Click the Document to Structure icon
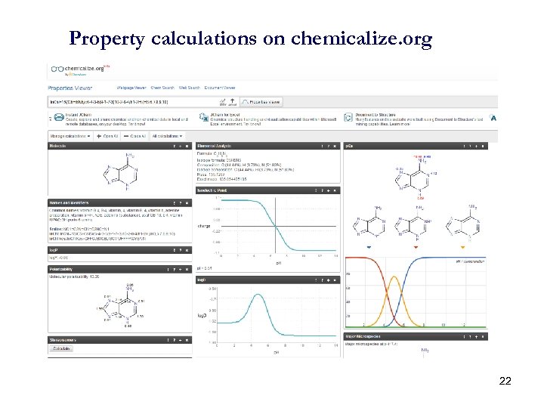The width and height of the screenshot is (544, 408). [348, 118]
